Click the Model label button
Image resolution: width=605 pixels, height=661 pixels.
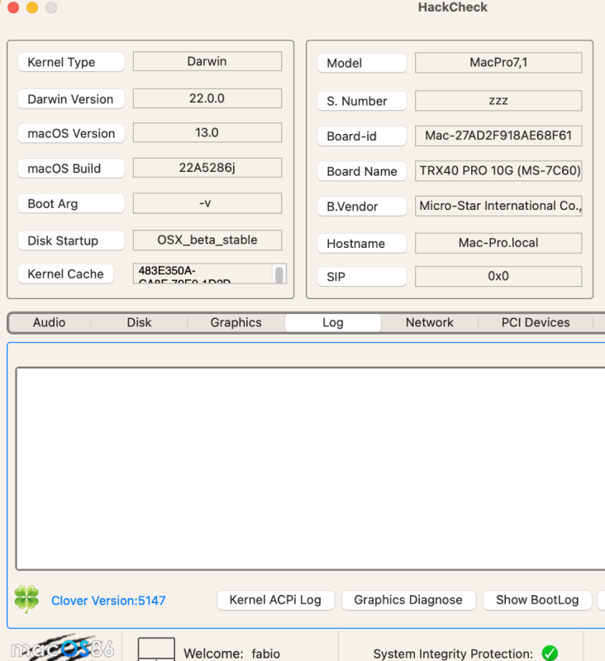click(362, 64)
